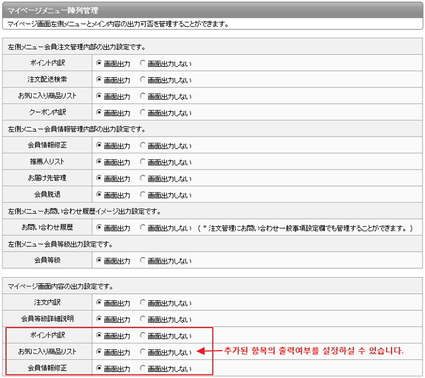The height and width of the screenshot is (378, 425).
Task: Enable 画面出力 for 推薦人リスト
Action: click(100, 162)
